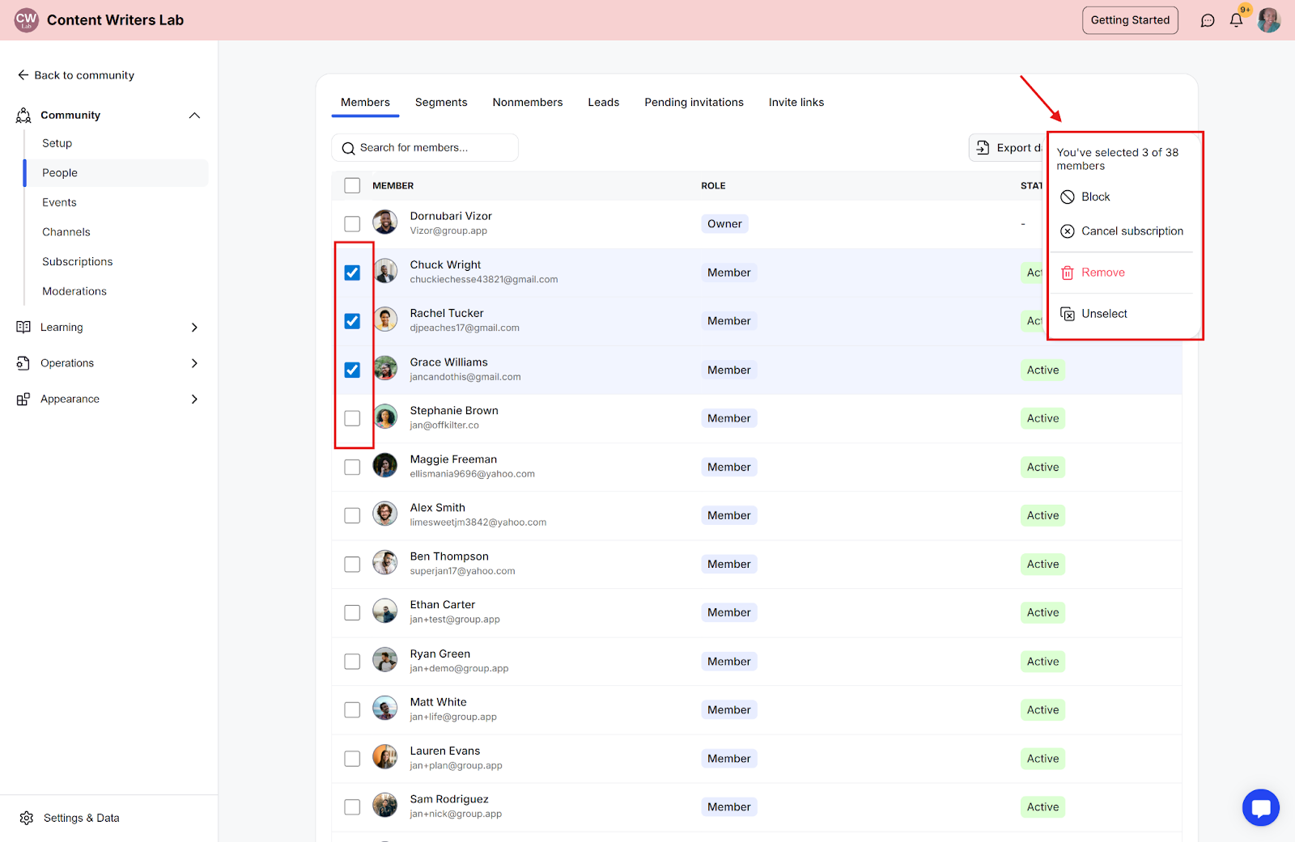Click the Block icon in selection menu
The width and height of the screenshot is (1295, 842).
1068,197
